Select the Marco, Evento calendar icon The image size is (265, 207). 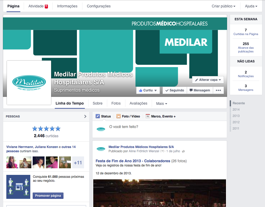[x=148, y=116]
